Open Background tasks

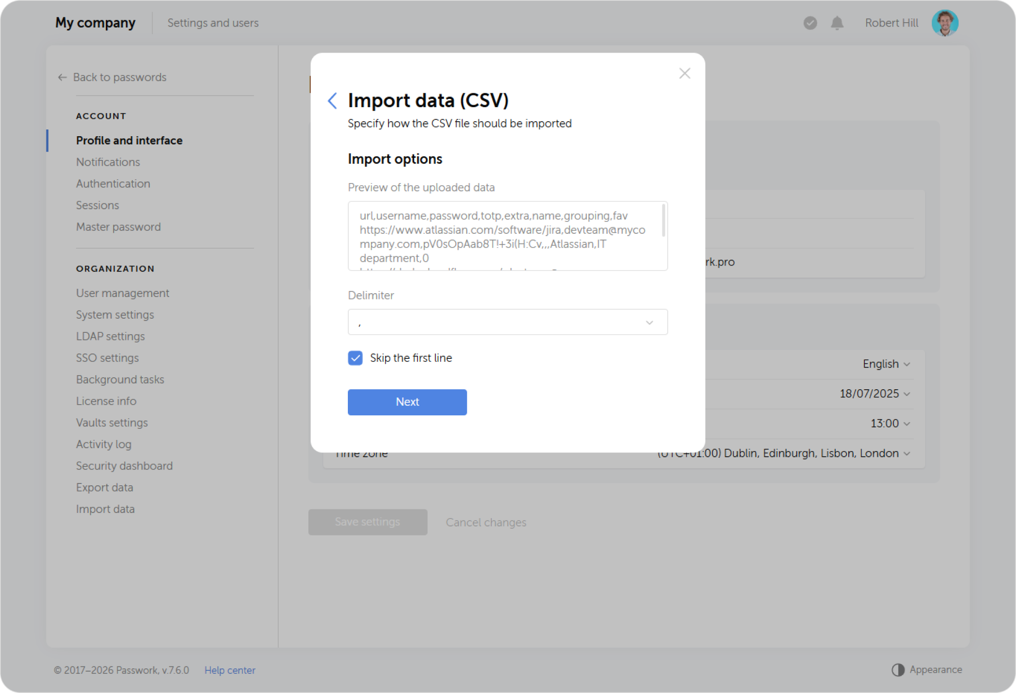(120, 380)
